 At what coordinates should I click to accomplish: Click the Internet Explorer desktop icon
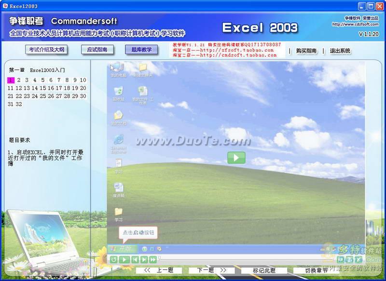(119, 144)
